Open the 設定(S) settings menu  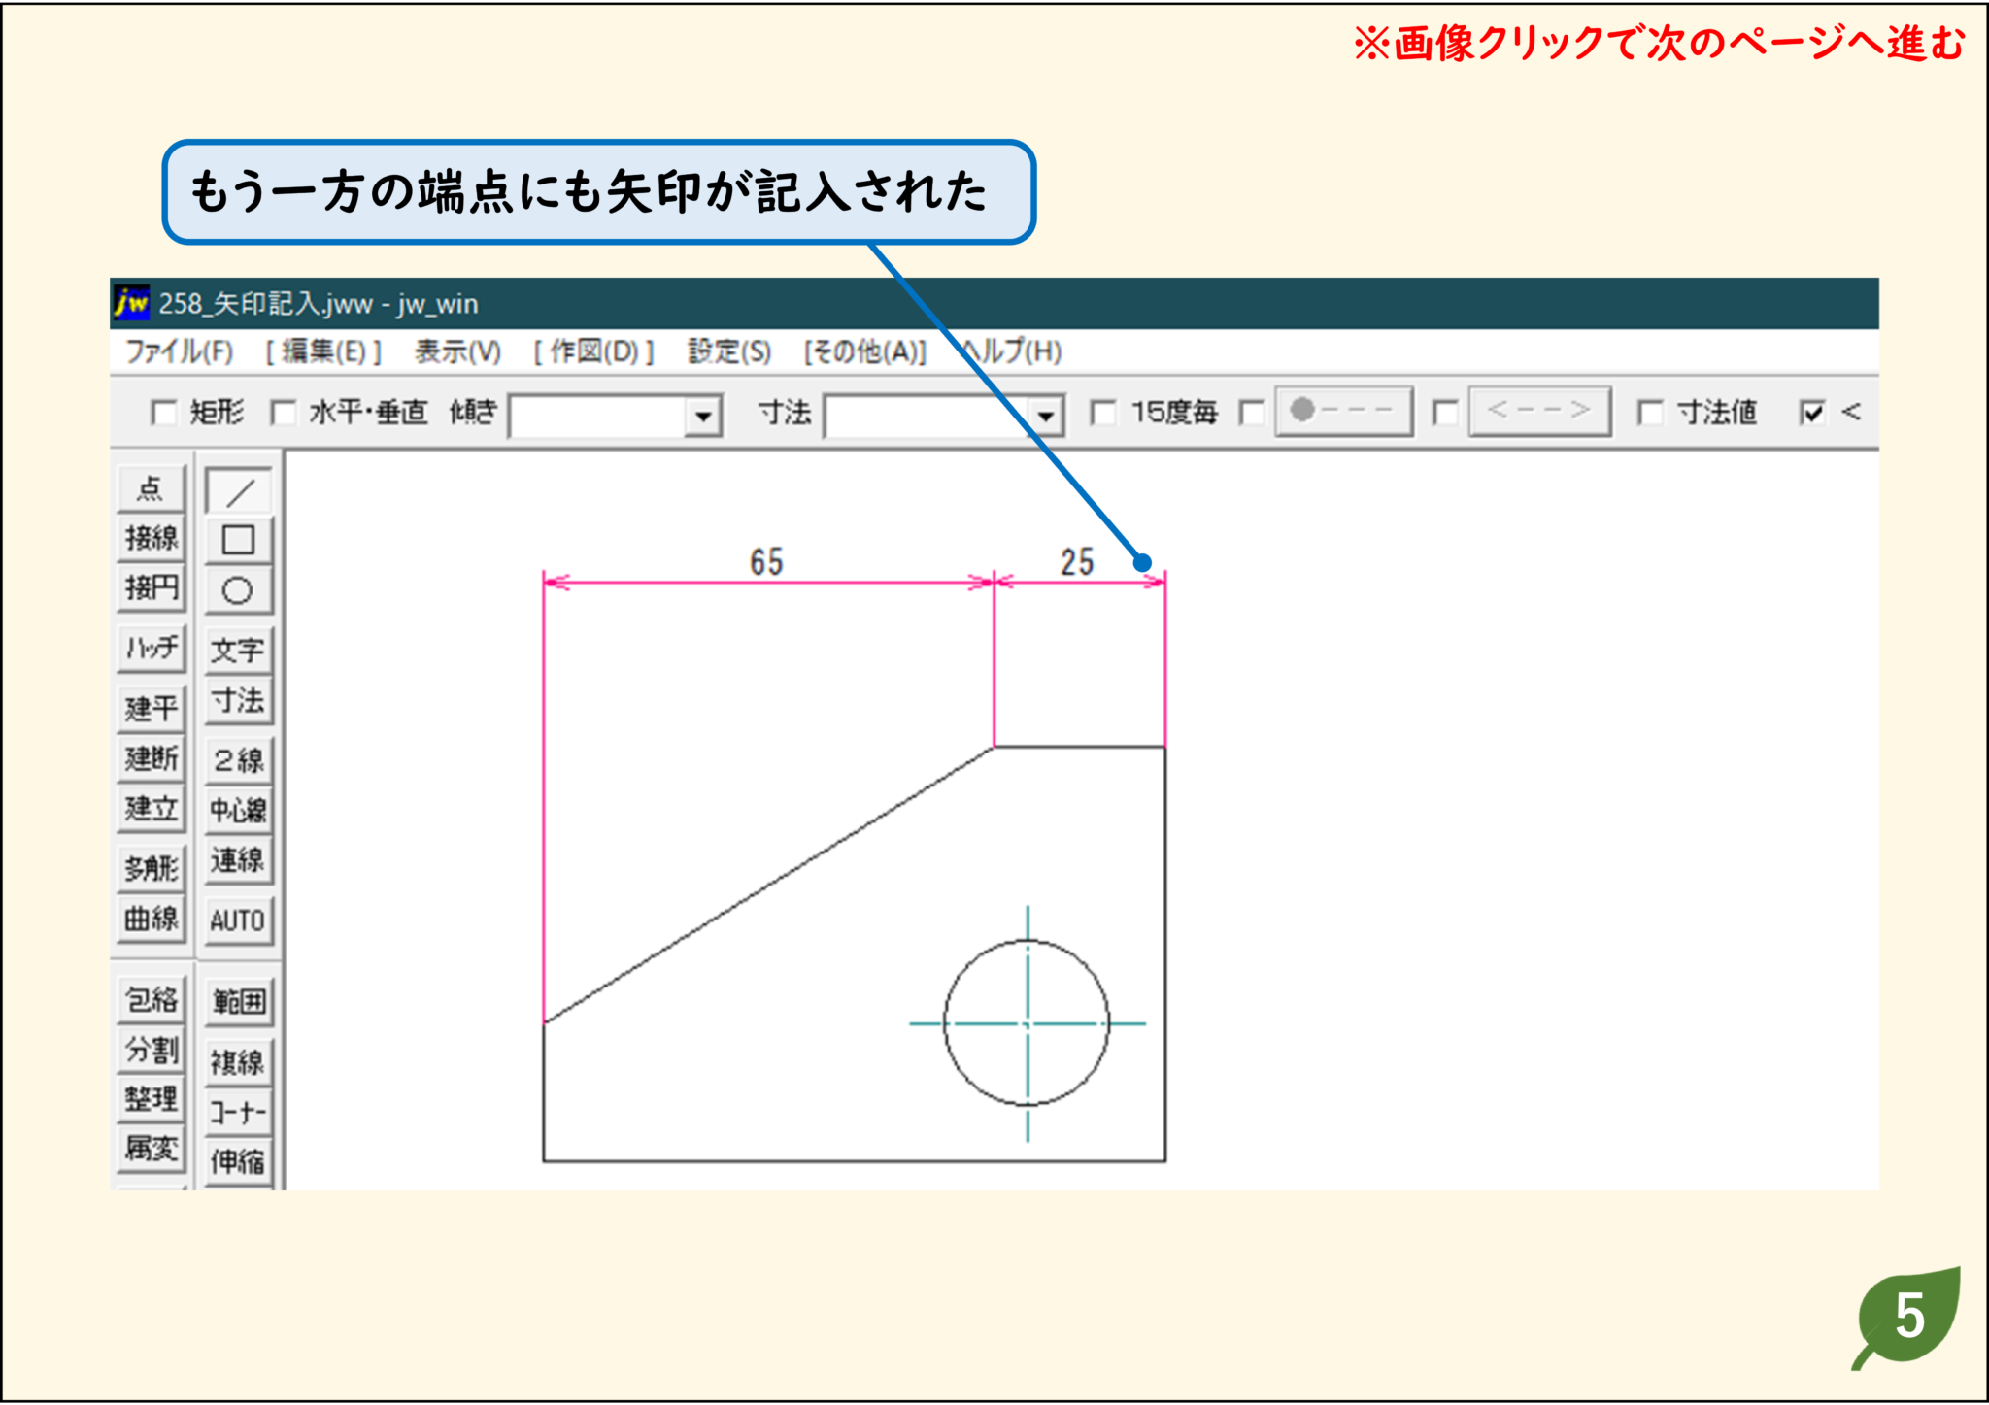coord(726,352)
